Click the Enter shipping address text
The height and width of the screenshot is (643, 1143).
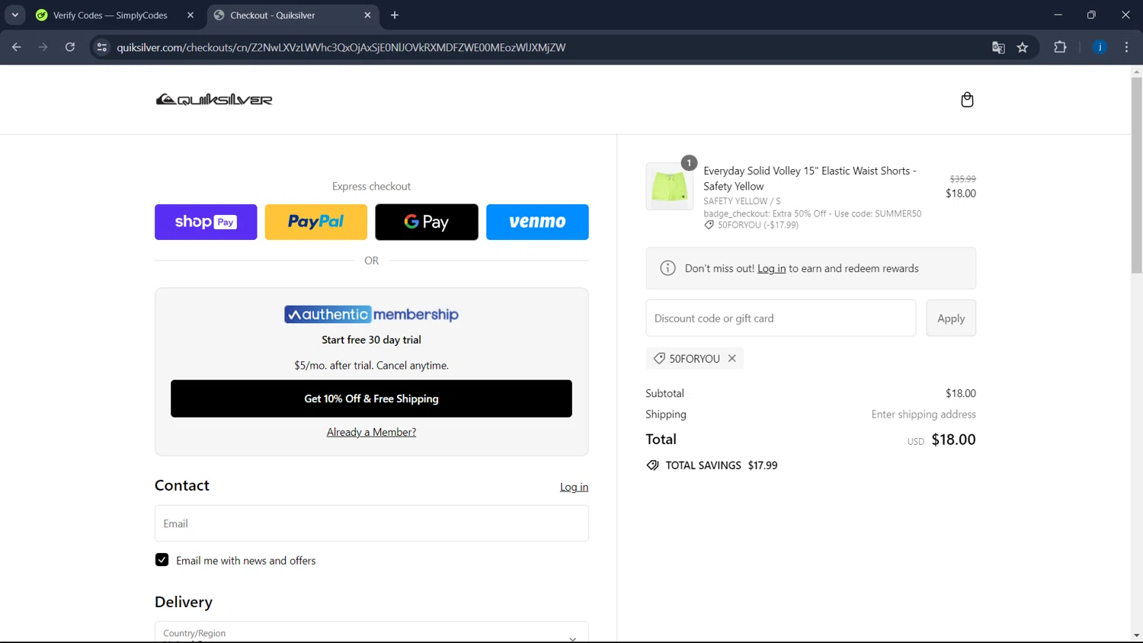pyautogui.click(x=924, y=414)
